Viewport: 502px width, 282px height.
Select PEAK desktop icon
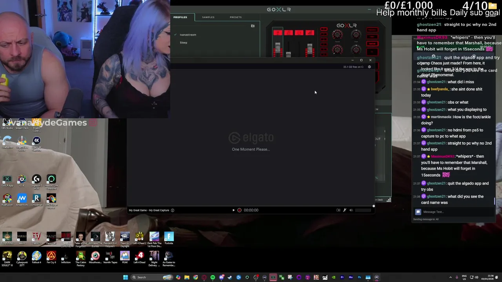[125, 258]
